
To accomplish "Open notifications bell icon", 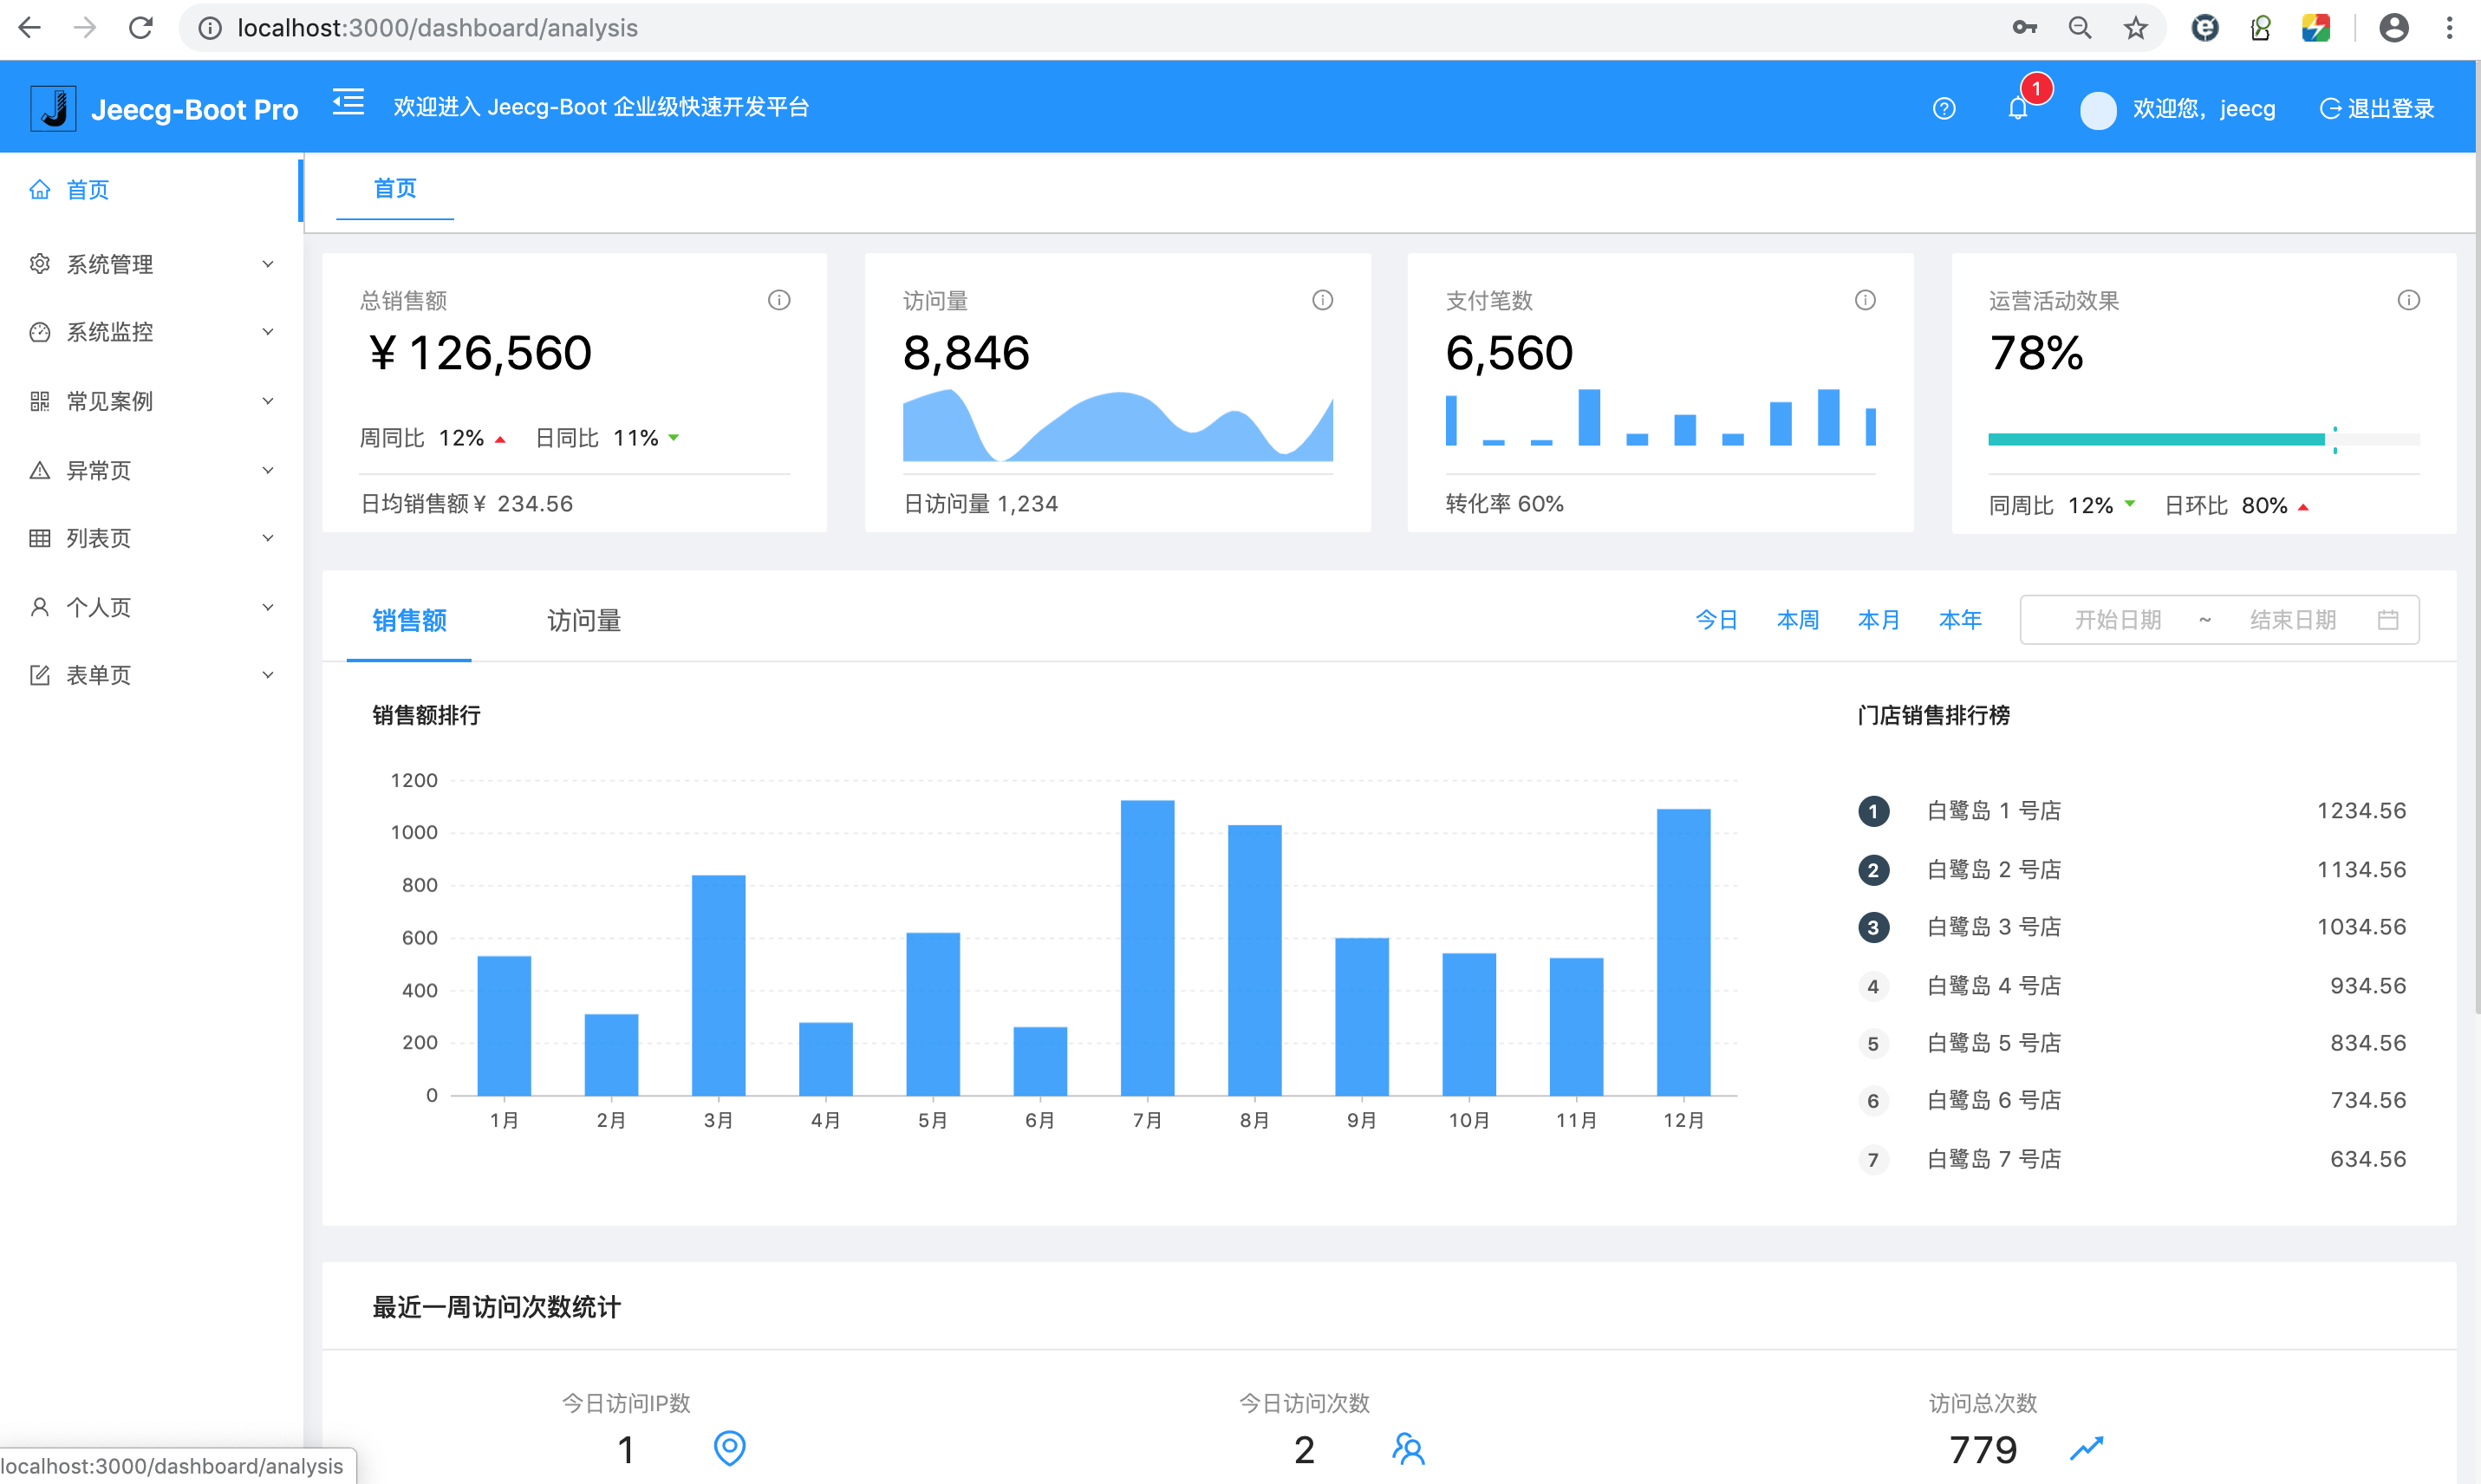I will coord(2017,109).
